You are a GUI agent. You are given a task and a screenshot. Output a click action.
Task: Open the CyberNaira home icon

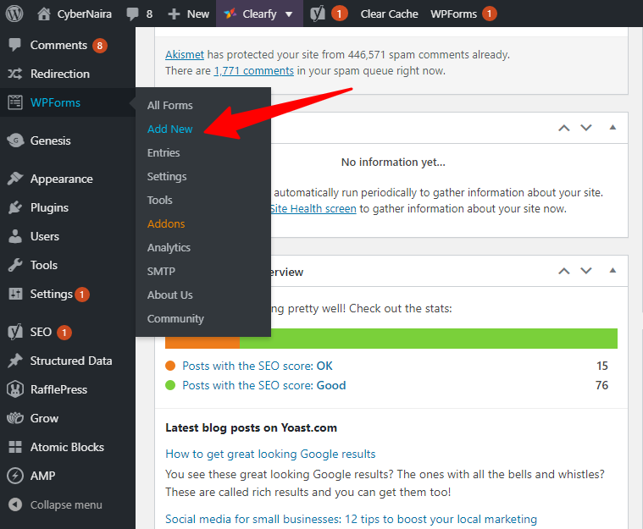pyautogui.click(x=43, y=14)
